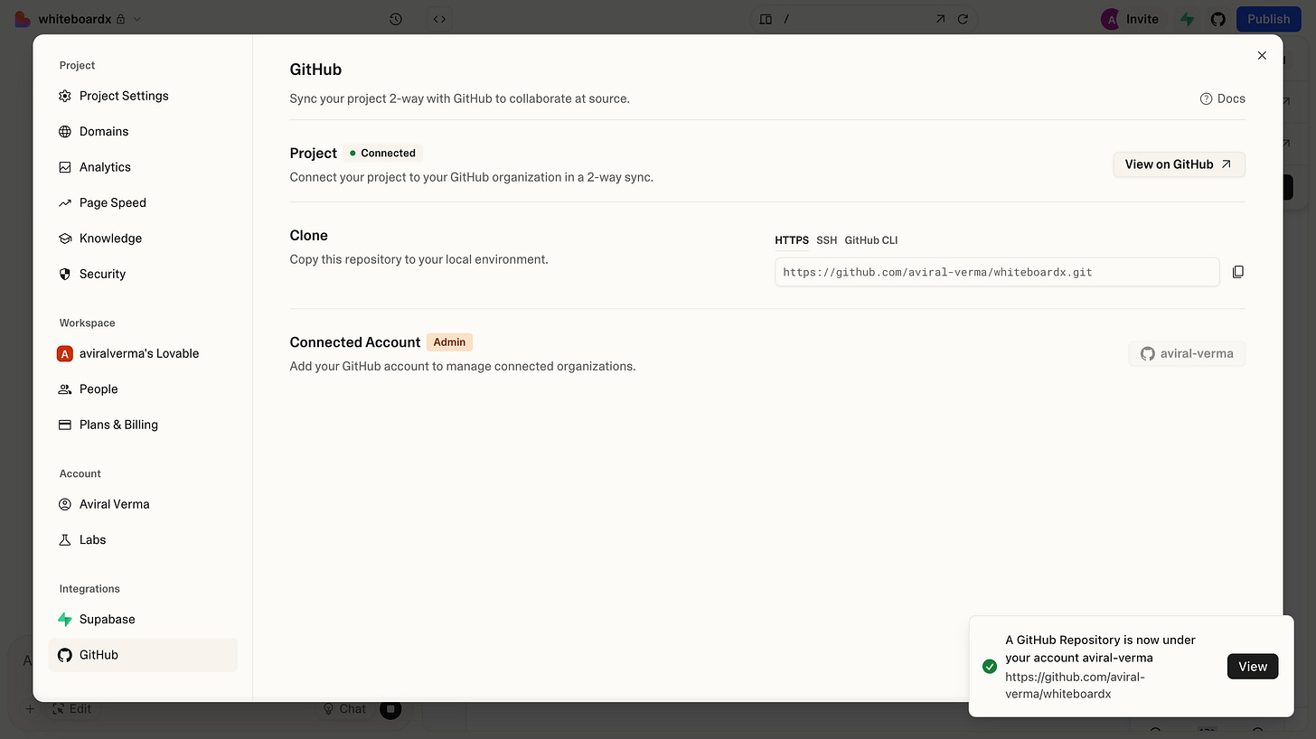This screenshot has width=1316, height=739.
Task: Click the Publish button
Action: pyautogui.click(x=1268, y=19)
